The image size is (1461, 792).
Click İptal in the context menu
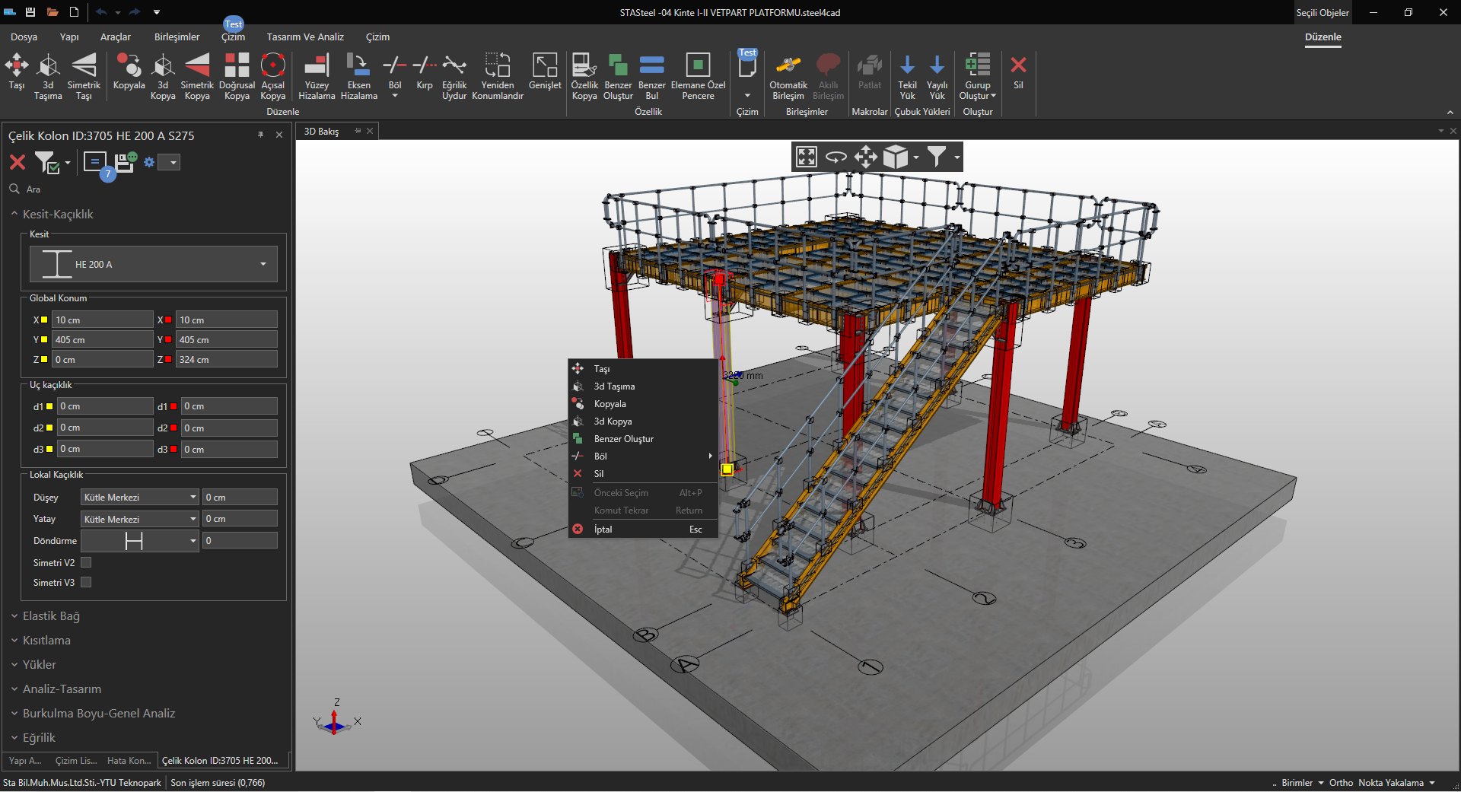point(603,530)
